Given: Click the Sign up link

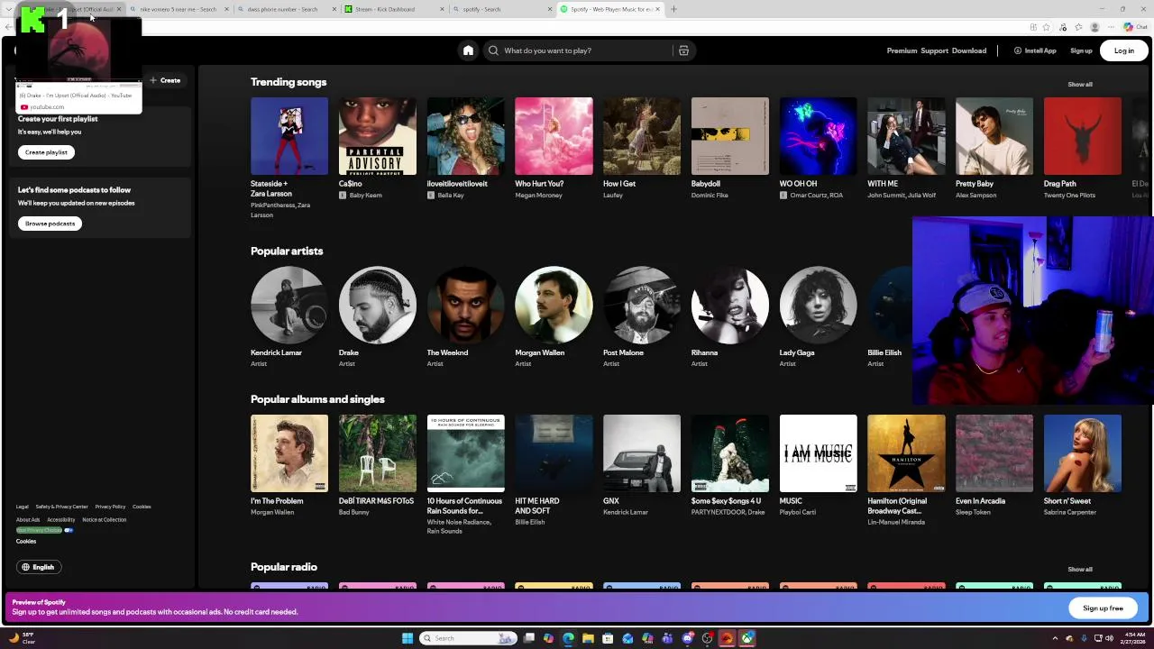Looking at the screenshot, I should click(x=1081, y=50).
